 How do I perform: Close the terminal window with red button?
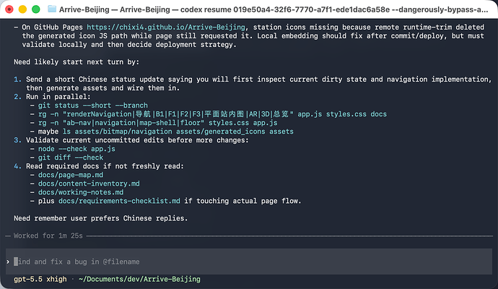pyautogui.click(x=9, y=9)
